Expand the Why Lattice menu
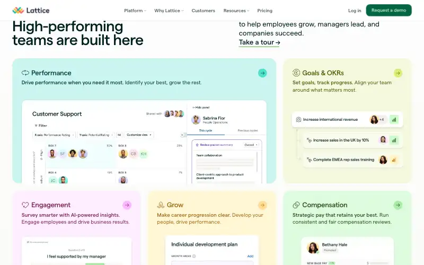The image size is (424, 265). click(169, 11)
